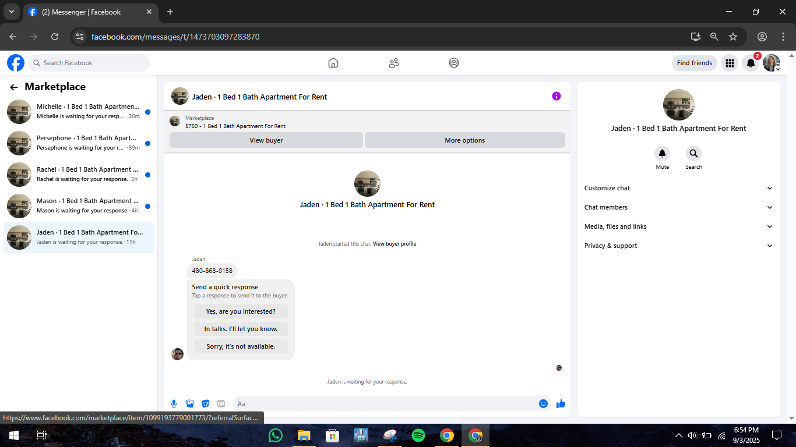
Task: Open the emoji picker in message box
Action: tap(543, 404)
